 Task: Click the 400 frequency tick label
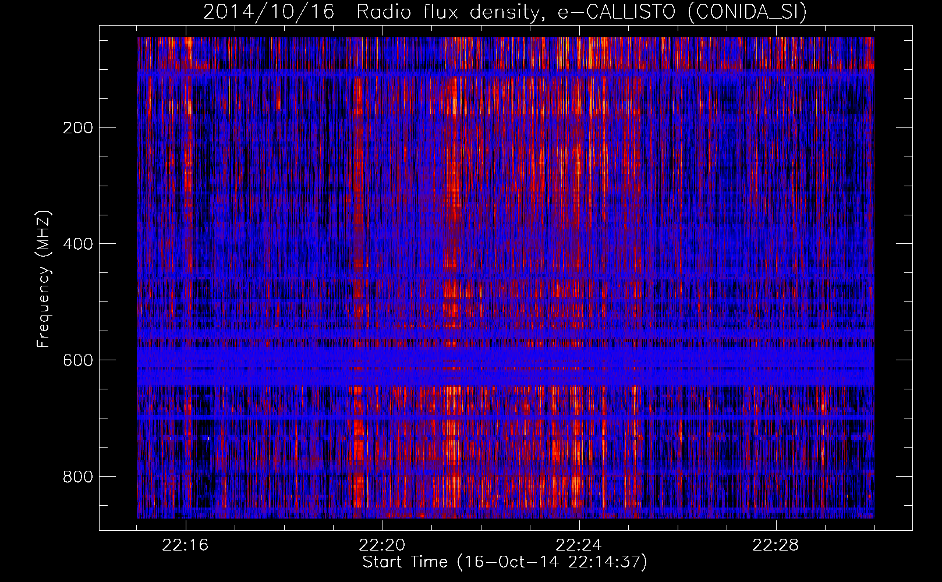click(x=77, y=244)
